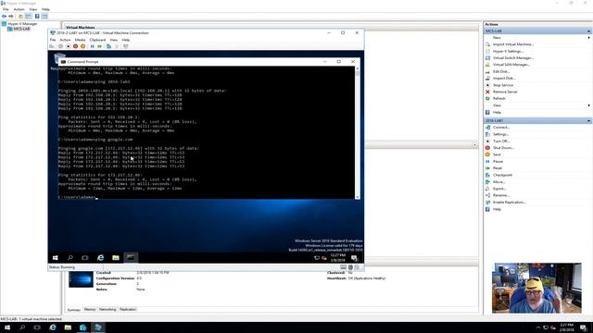Click Back arrow in Hyper-V Manager toolbar
The width and height of the screenshot is (593, 333).
coord(4,17)
